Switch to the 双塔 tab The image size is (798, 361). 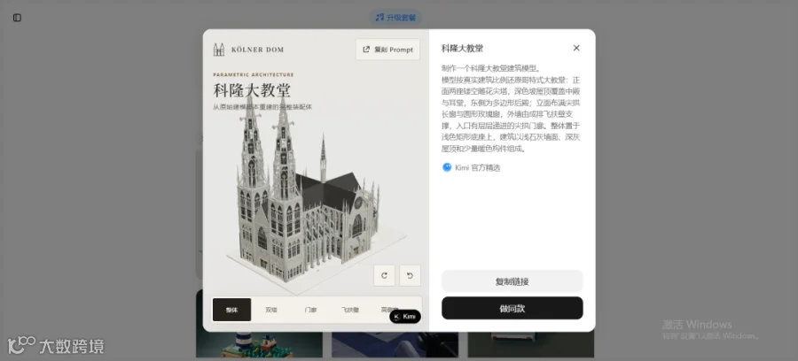click(271, 310)
